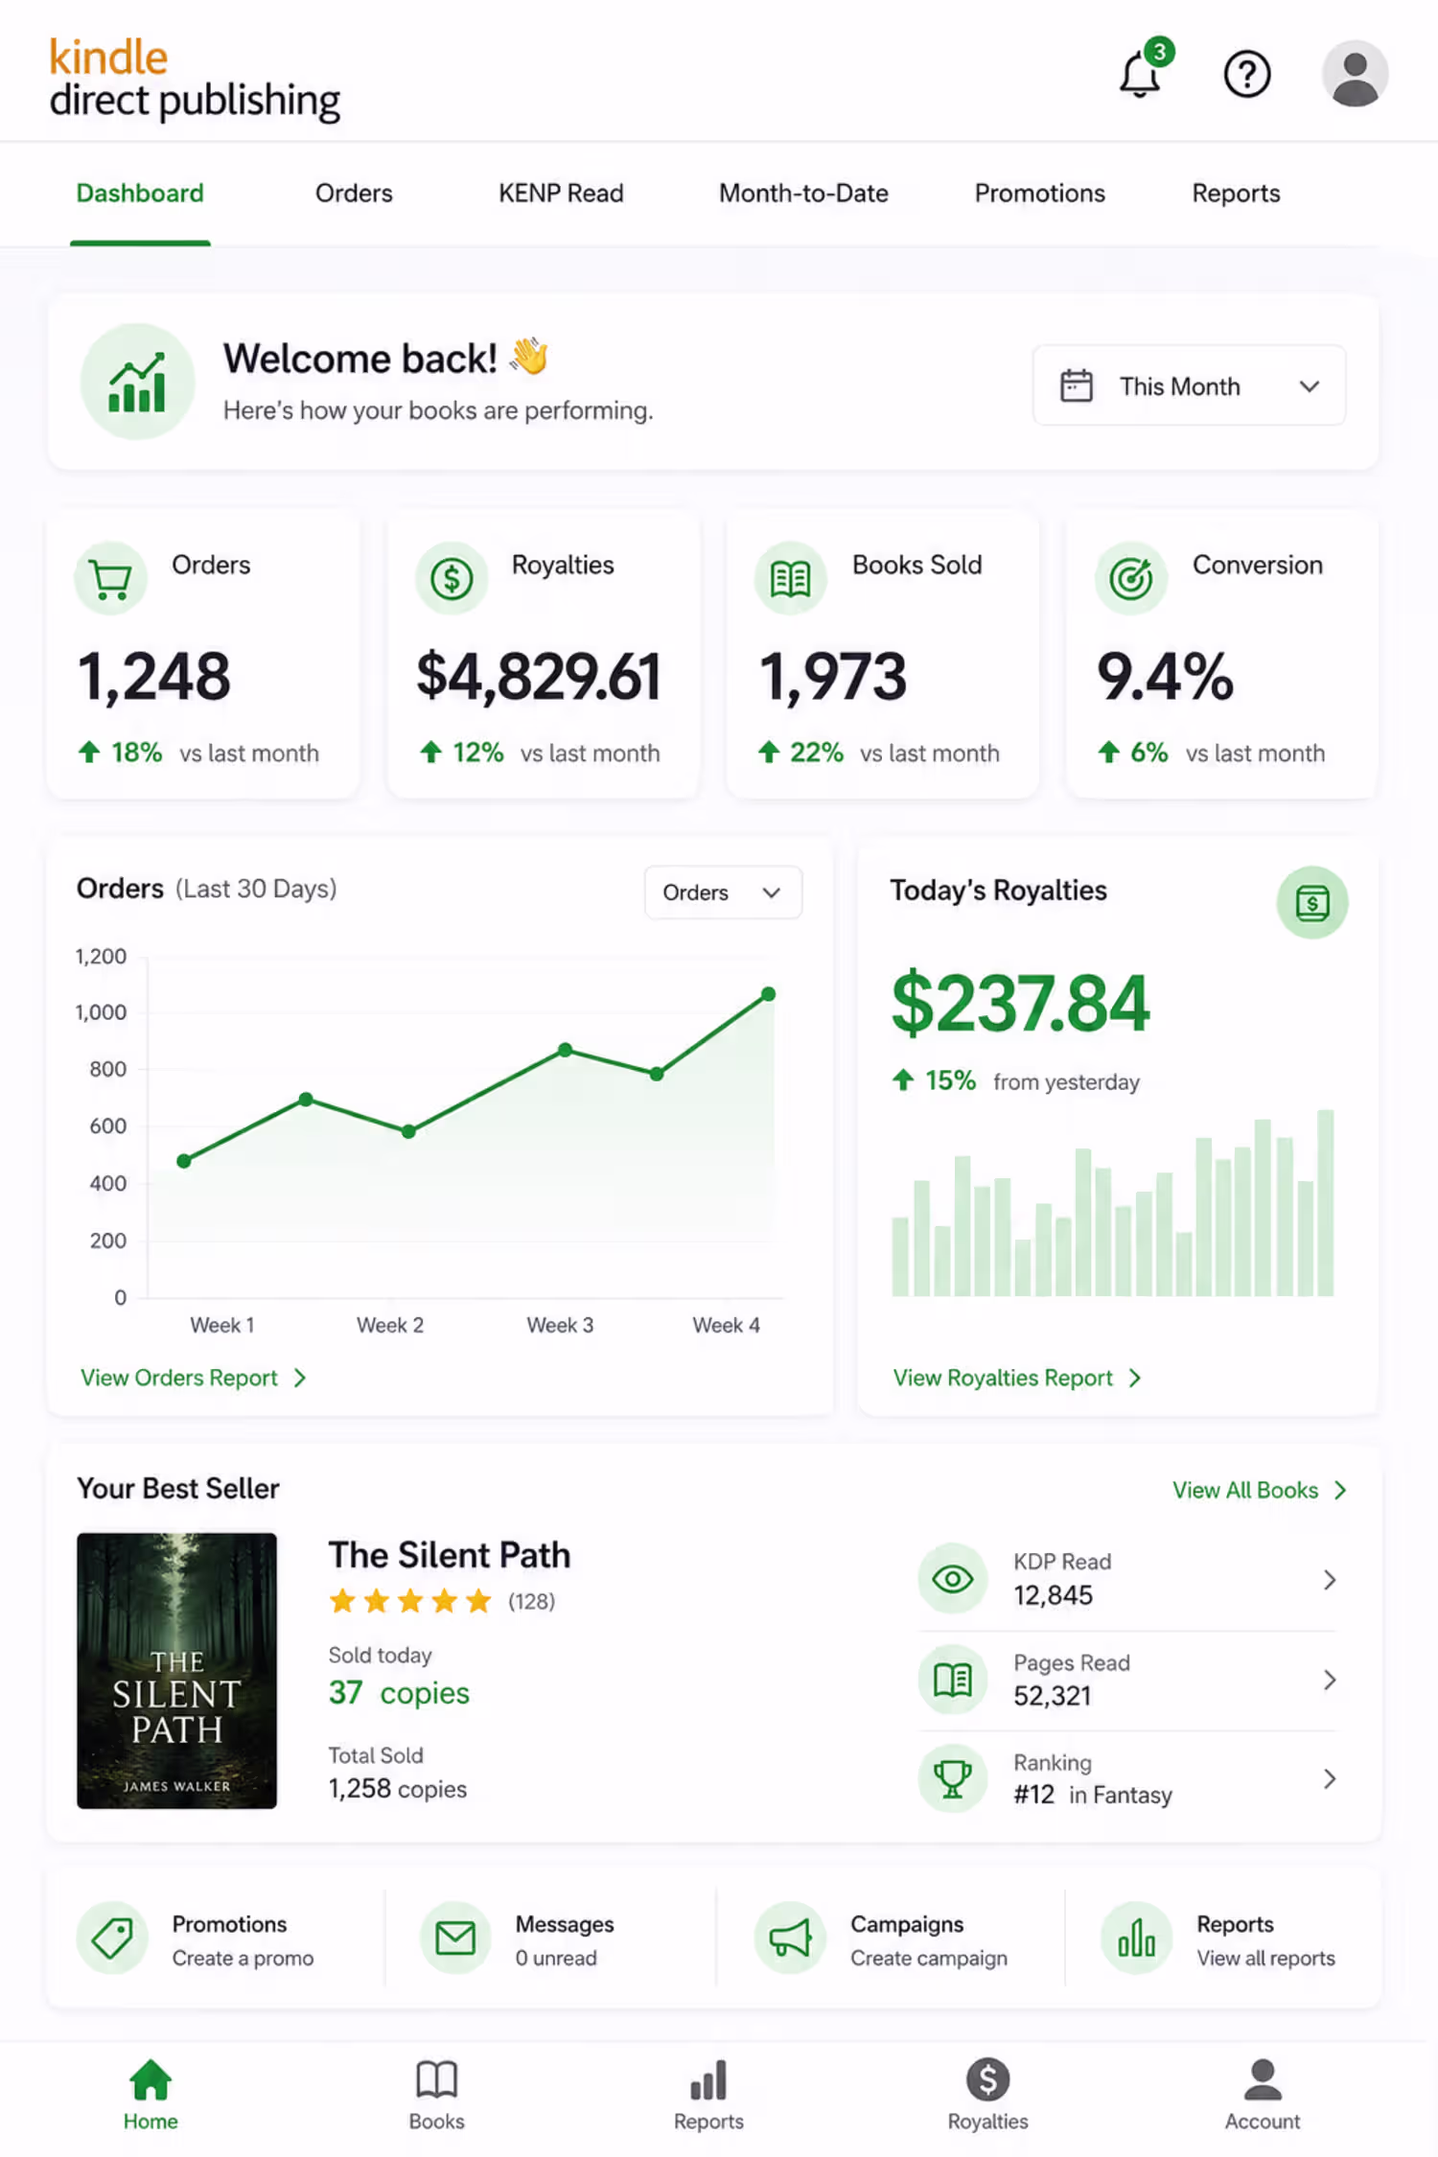Image resolution: width=1438 pixels, height=2157 pixels.
Task: Click the Today's Royalties money icon
Action: 1312,902
